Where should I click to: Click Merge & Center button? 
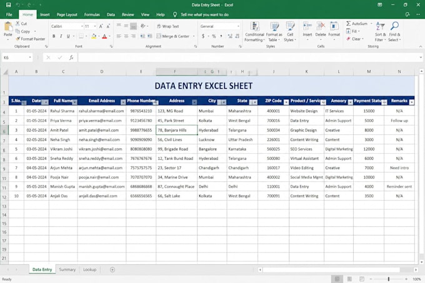173,36
